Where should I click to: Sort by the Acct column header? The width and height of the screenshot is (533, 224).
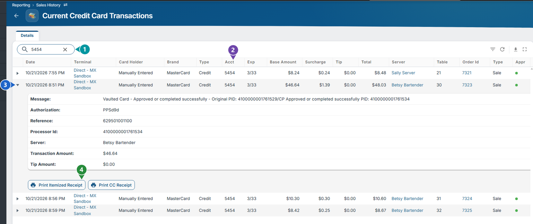pyautogui.click(x=229, y=62)
